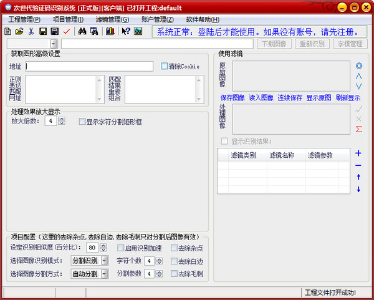Click the red sigma icon
Viewport: 374px width, 300px height.
coord(358,129)
